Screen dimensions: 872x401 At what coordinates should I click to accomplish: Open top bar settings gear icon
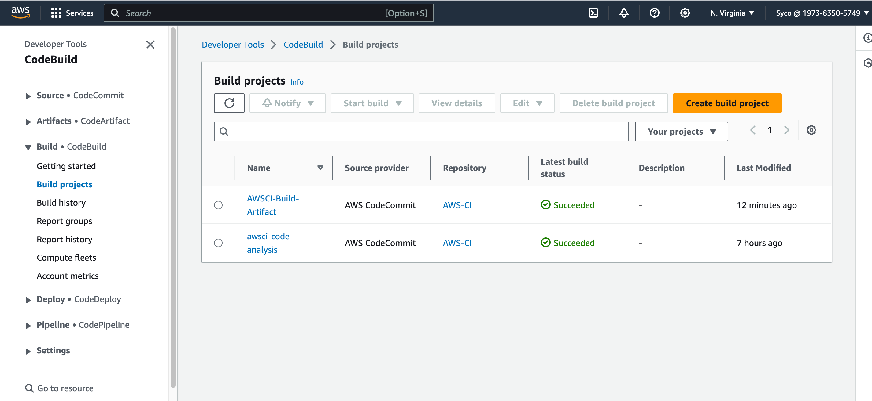tap(685, 13)
